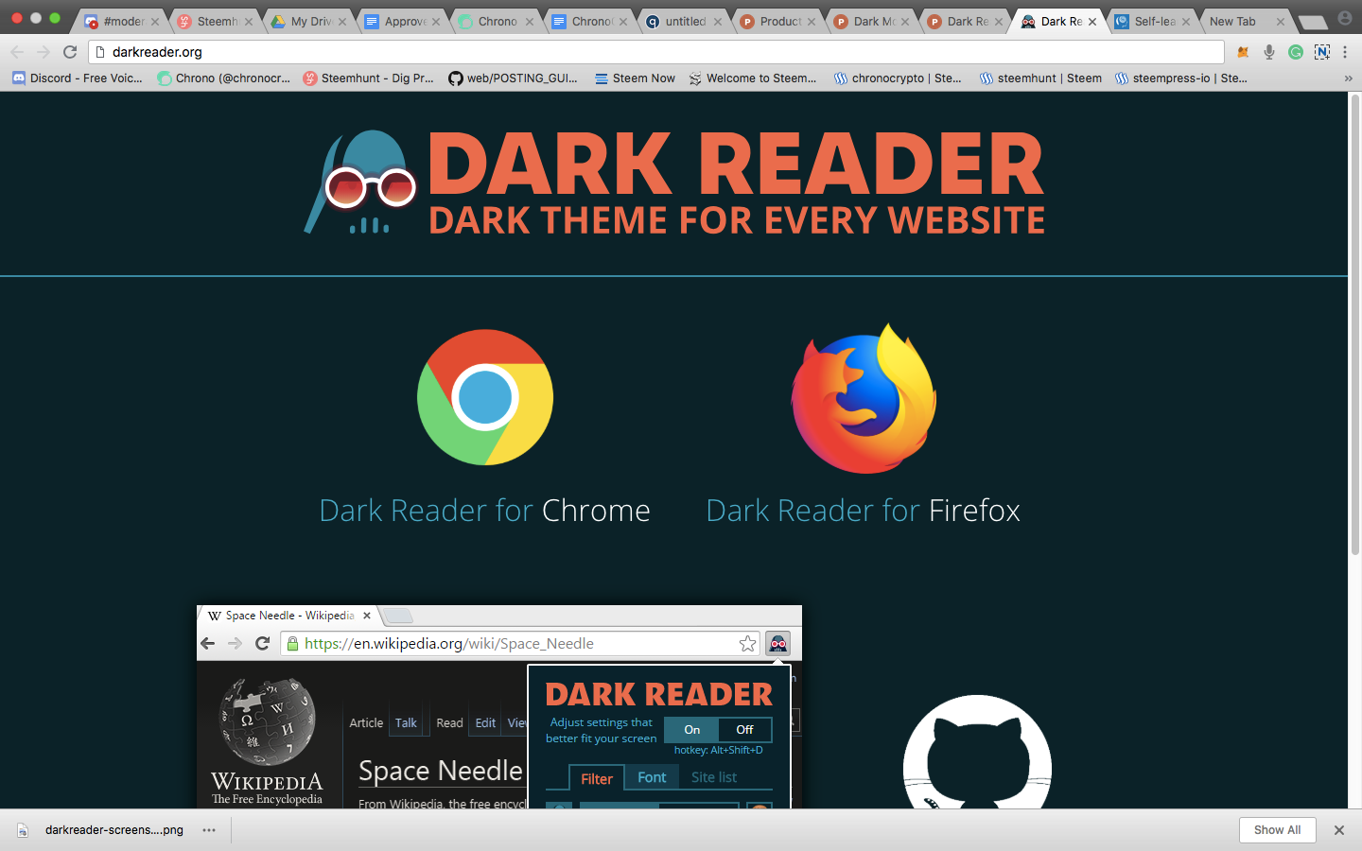Open the Steemhunt - Dig Pr... bookmark
The width and height of the screenshot is (1362, 851).
coord(369,78)
